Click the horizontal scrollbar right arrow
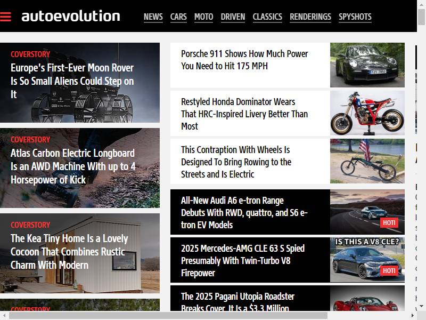The width and height of the screenshot is (426, 320). (413, 316)
